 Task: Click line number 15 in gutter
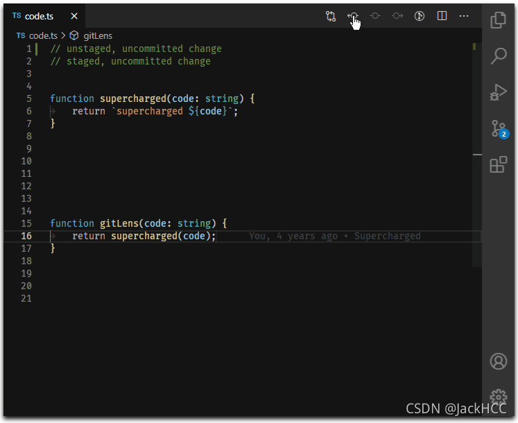(26, 223)
